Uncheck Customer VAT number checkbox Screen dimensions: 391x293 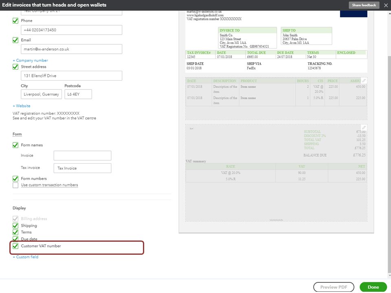15,246
